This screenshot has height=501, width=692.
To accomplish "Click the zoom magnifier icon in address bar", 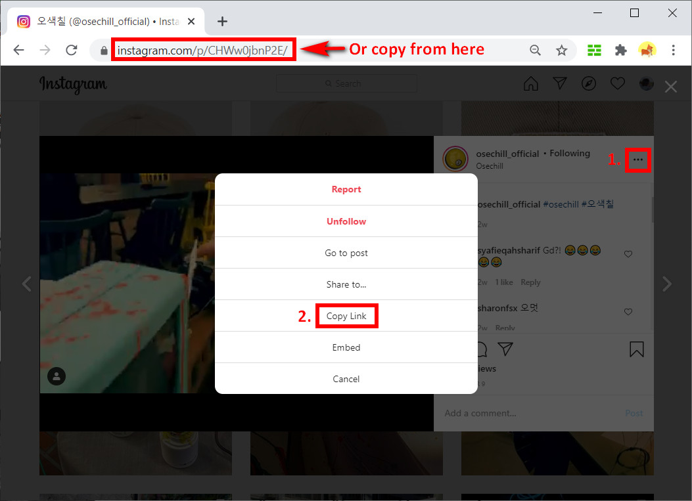I will point(535,51).
